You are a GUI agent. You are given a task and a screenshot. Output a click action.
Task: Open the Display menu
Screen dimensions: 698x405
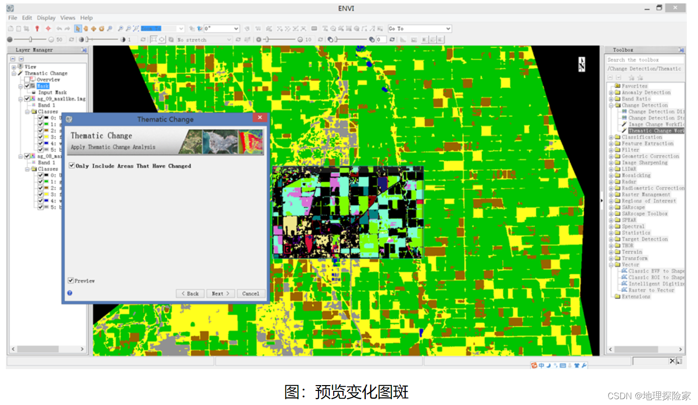[x=46, y=17]
